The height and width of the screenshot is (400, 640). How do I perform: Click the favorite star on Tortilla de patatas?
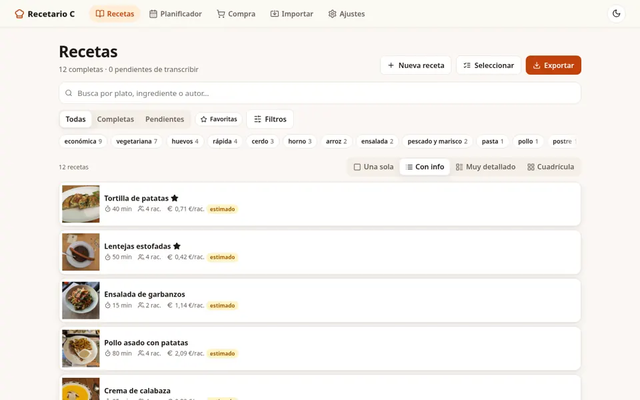pyautogui.click(x=175, y=198)
